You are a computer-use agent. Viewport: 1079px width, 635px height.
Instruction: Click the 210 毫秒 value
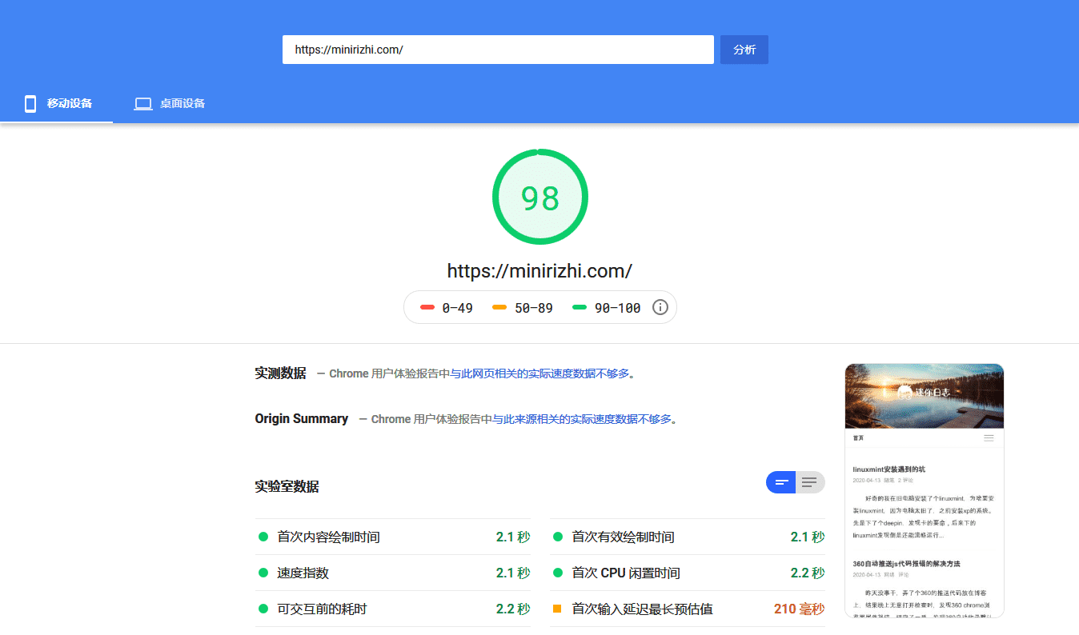pos(799,609)
